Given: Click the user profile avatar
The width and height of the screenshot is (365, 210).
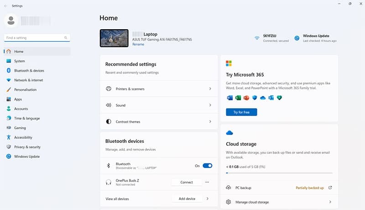Looking at the screenshot, I should [12, 20].
